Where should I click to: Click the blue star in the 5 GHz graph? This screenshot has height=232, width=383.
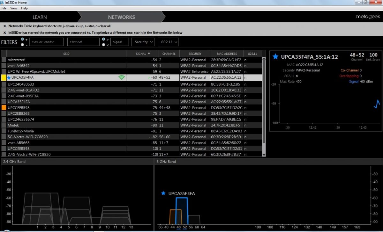(x=163, y=193)
